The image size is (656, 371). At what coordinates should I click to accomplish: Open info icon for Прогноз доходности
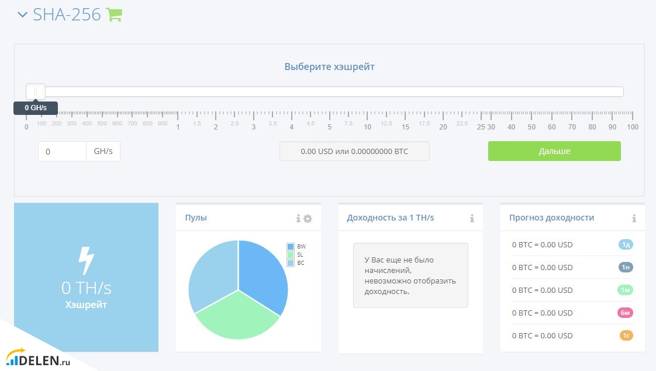[x=634, y=218]
